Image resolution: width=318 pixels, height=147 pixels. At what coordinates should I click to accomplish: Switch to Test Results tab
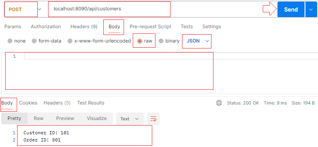point(91,103)
